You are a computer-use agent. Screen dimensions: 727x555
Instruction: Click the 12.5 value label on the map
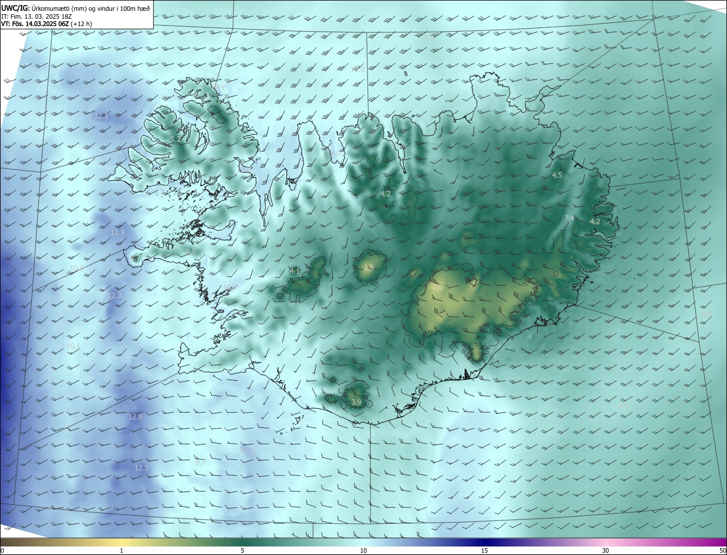[141, 468]
